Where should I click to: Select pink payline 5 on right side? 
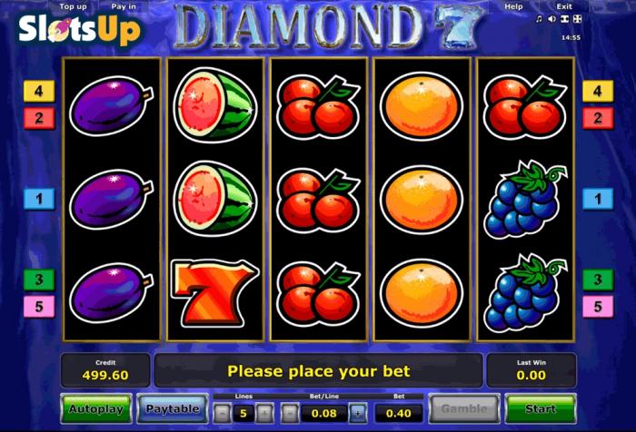click(598, 307)
